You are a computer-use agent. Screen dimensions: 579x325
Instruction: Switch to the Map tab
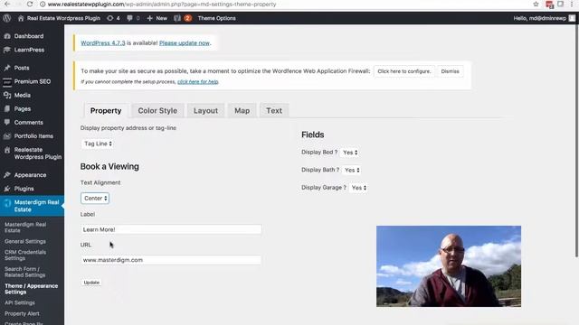(x=242, y=110)
